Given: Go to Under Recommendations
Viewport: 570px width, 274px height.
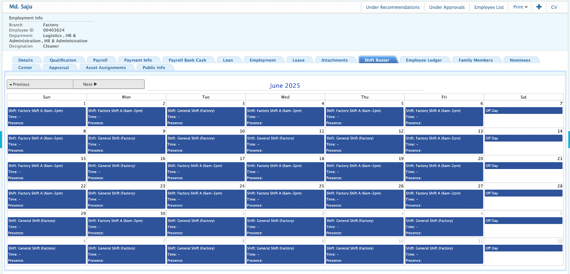Looking at the screenshot, I should click(393, 7).
